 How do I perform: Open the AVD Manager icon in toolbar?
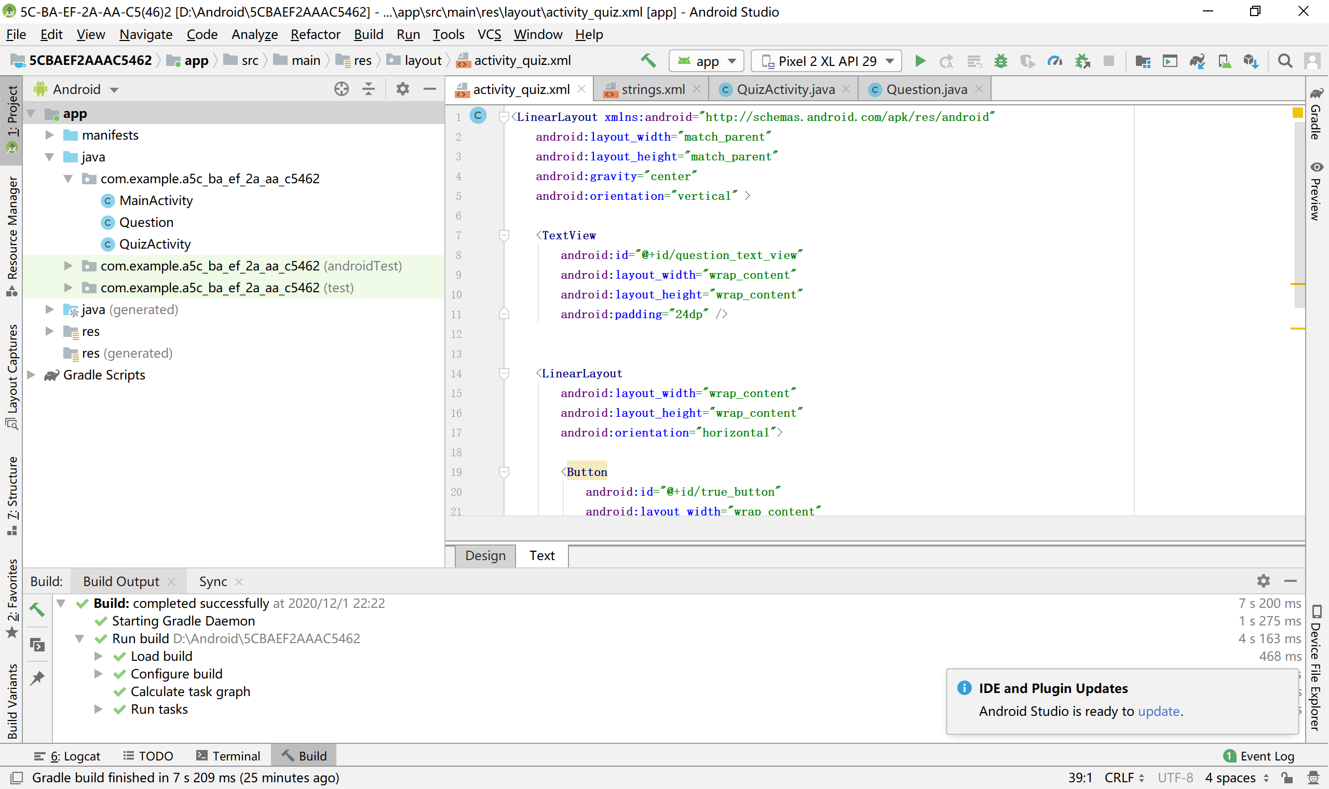(1224, 61)
